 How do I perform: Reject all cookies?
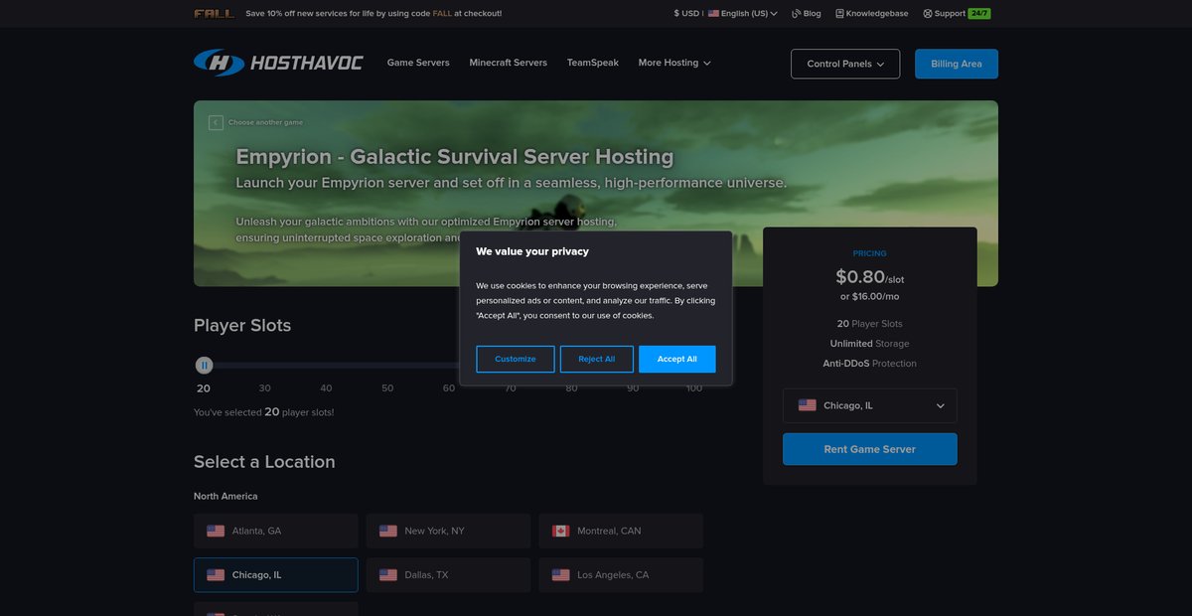pyautogui.click(x=597, y=359)
